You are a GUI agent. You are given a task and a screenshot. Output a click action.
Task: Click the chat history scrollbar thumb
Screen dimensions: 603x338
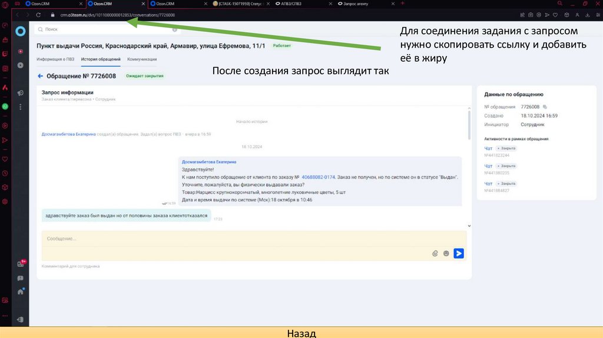pyautogui.click(x=469, y=125)
